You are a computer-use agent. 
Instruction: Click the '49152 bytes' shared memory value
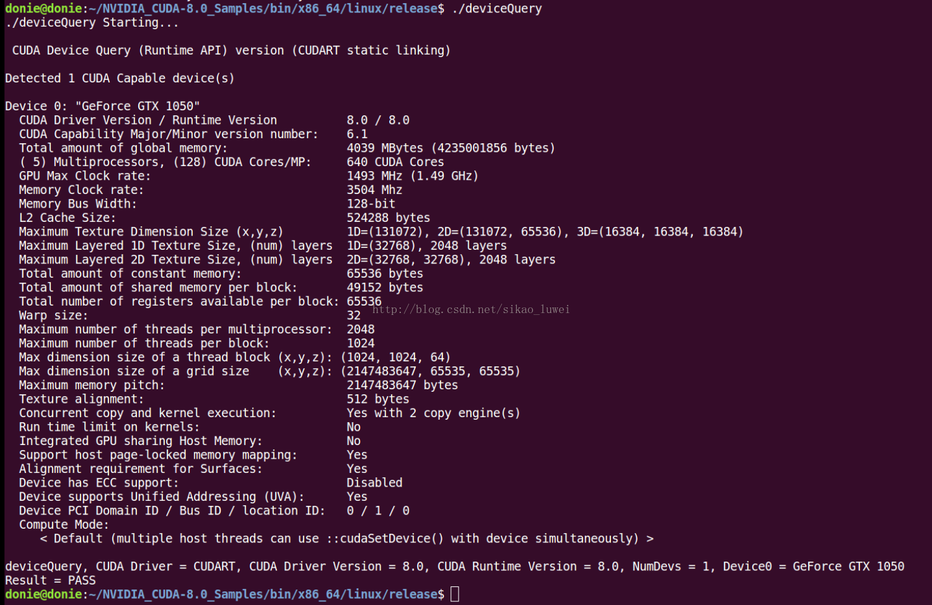385,288
